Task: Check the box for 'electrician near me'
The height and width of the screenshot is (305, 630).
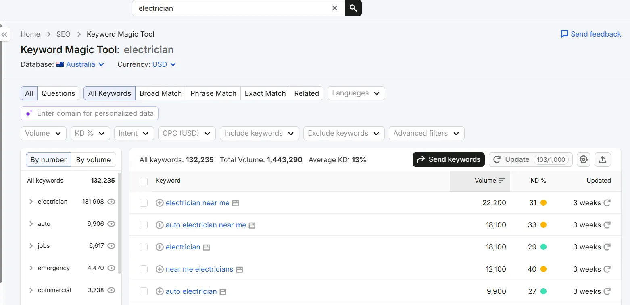Action: point(144,203)
